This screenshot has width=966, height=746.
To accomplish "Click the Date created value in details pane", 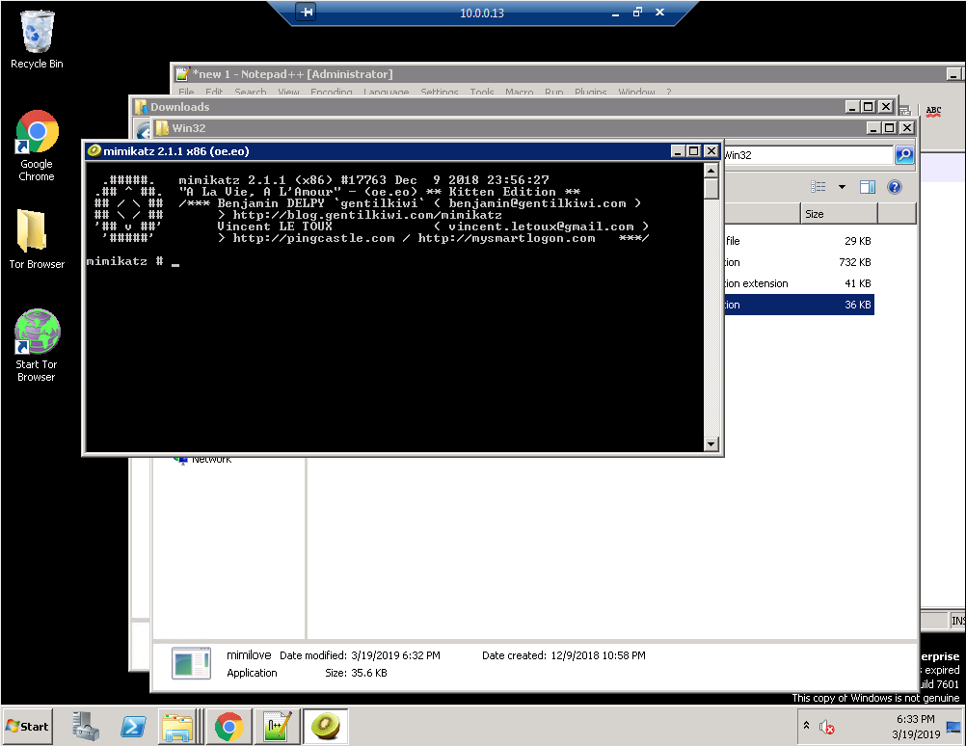I will [x=598, y=655].
